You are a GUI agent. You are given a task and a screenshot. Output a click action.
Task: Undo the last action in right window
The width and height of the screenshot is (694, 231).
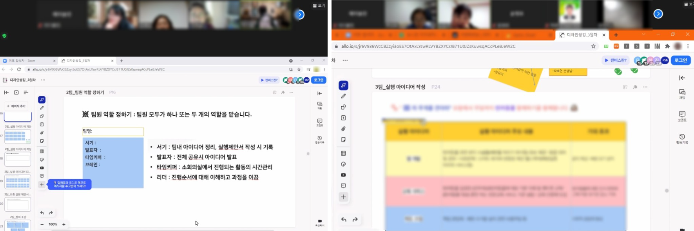344,220
